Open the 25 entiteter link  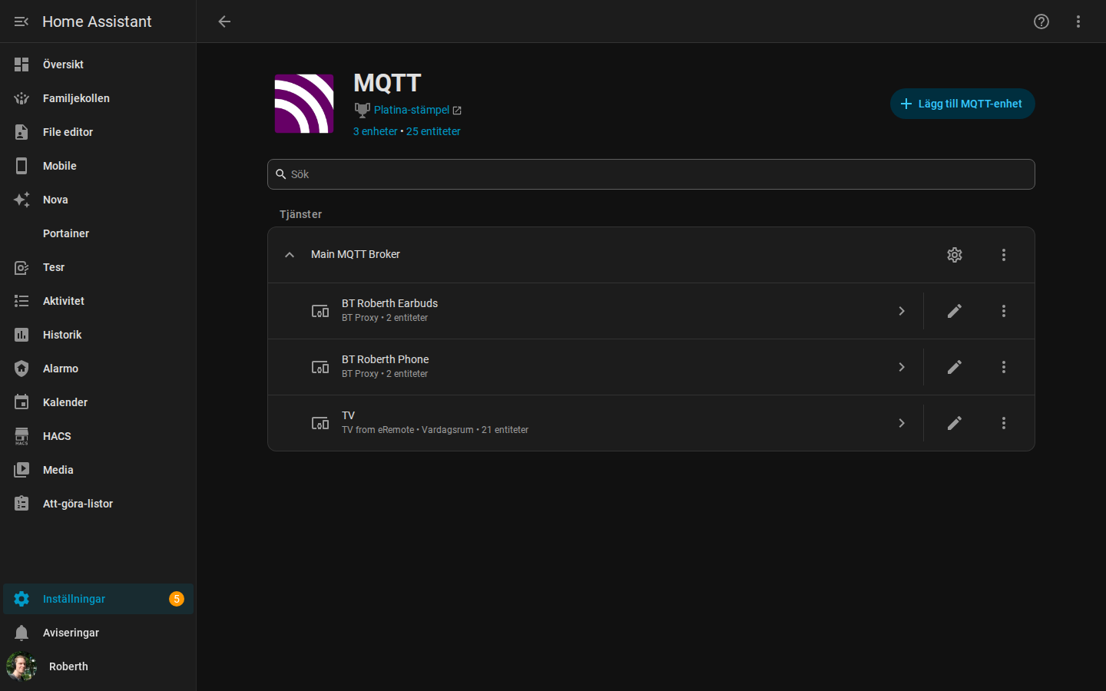(x=433, y=131)
